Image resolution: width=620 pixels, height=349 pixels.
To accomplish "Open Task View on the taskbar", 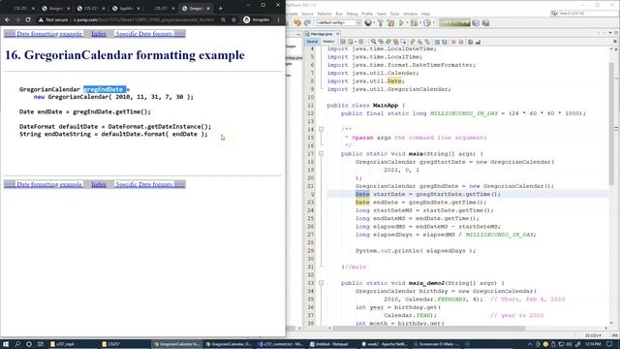I will pos(41,344).
